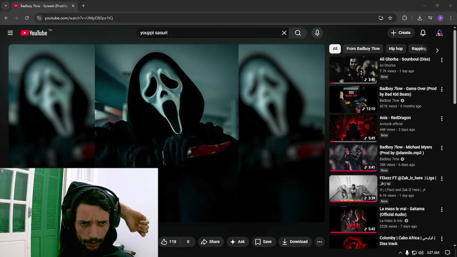Open options for Colomby Cabo Africa
The width and height of the screenshot is (457, 257).
coord(442,238)
